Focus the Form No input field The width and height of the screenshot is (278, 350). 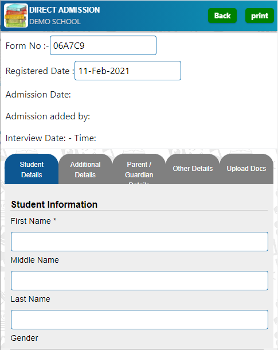tap(103, 45)
